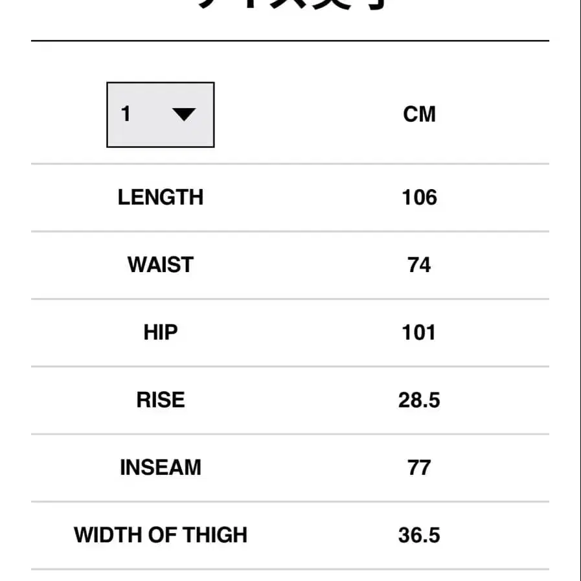Screen dimensions: 581x581
Task: Select the waist value 74
Action: (419, 265)
